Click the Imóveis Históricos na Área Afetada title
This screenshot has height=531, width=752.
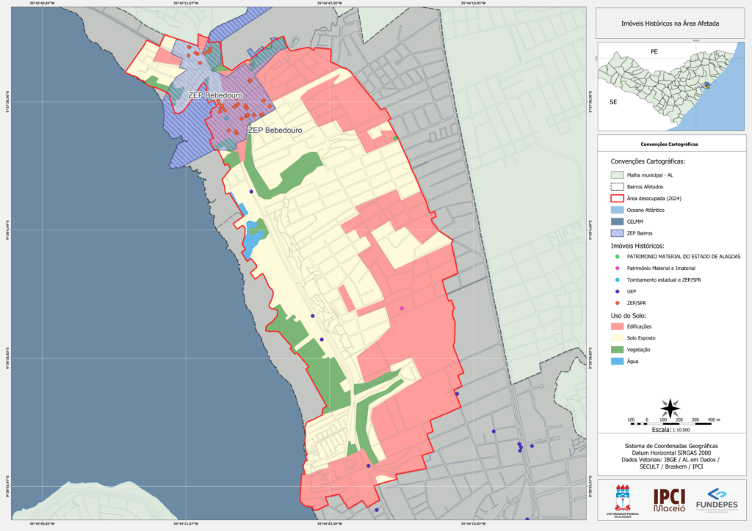670,23
